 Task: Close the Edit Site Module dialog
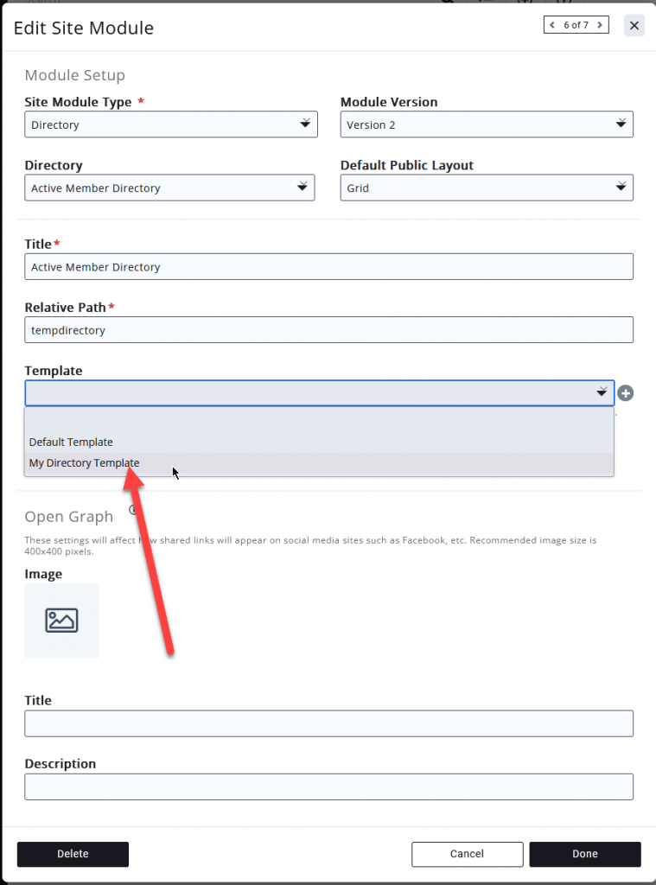[634, 26]
